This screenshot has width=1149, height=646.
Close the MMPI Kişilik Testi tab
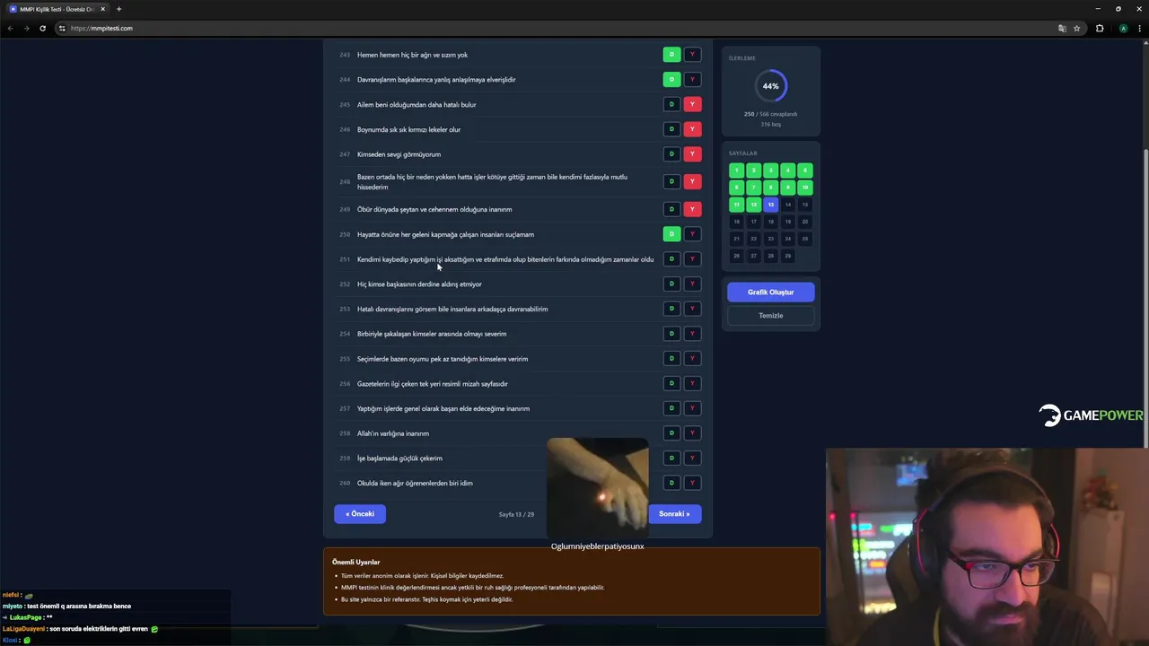click(103, 9)
